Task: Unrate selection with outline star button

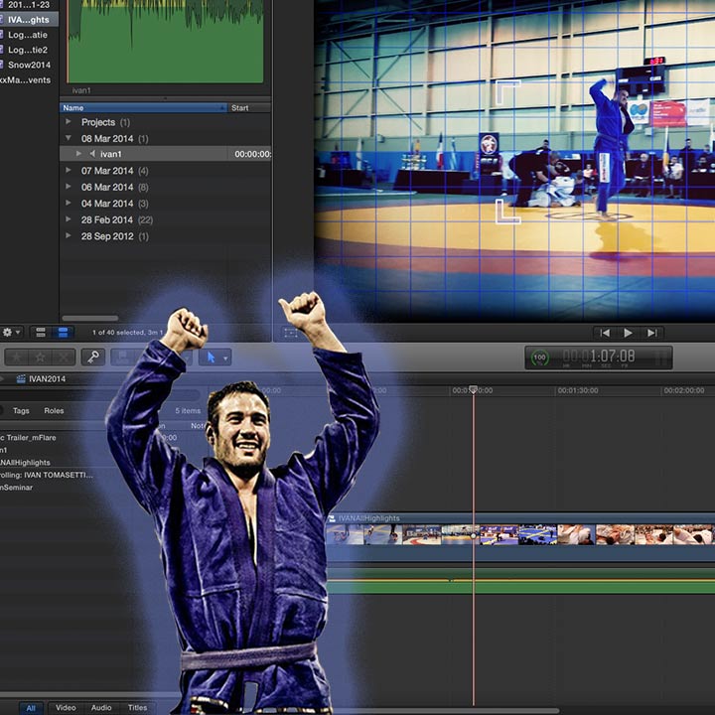Action: [x=40, y=357]
